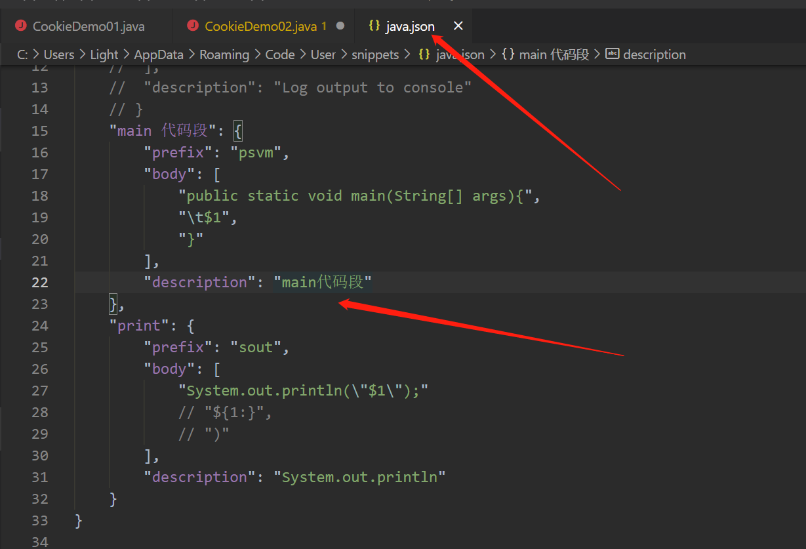
Task: Click the "body" key on line 26
Action: tap(170, 369)
